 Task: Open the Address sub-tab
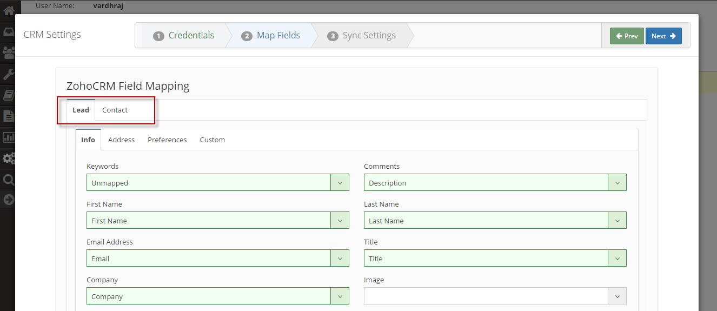[121, 140]
